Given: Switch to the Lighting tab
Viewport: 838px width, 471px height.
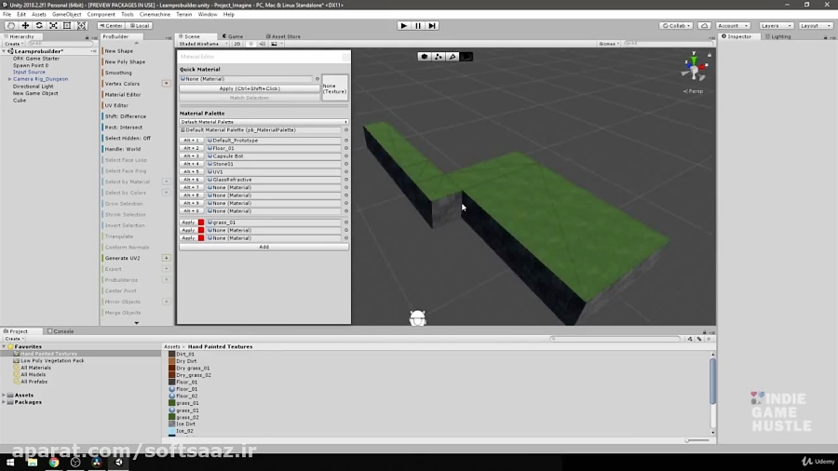Looking at the screenshot, I should [778, 36].
